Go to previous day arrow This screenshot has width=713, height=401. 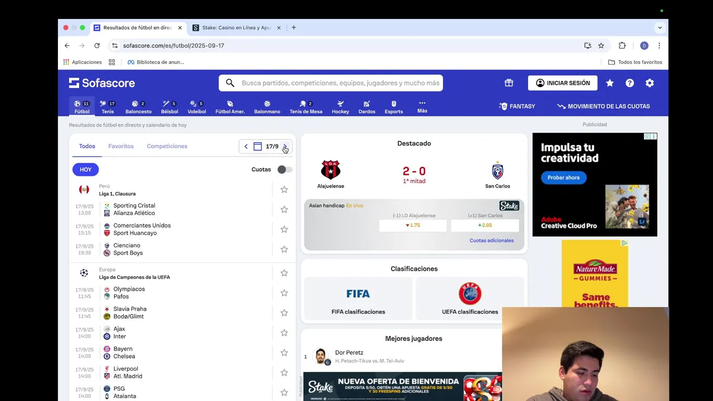246,146
